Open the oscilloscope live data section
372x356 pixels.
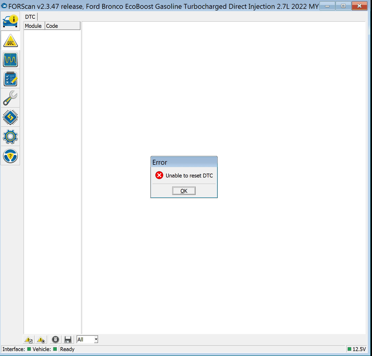[x=10, y=60]
